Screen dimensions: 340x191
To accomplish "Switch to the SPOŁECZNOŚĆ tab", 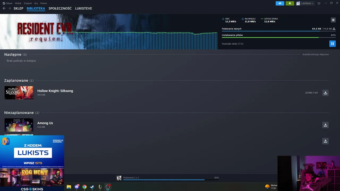I will tap(60, 8).
